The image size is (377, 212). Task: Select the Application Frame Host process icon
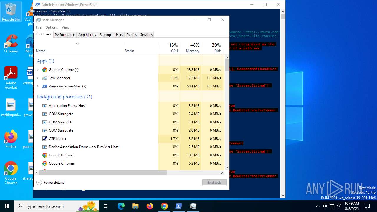point(45,106)
